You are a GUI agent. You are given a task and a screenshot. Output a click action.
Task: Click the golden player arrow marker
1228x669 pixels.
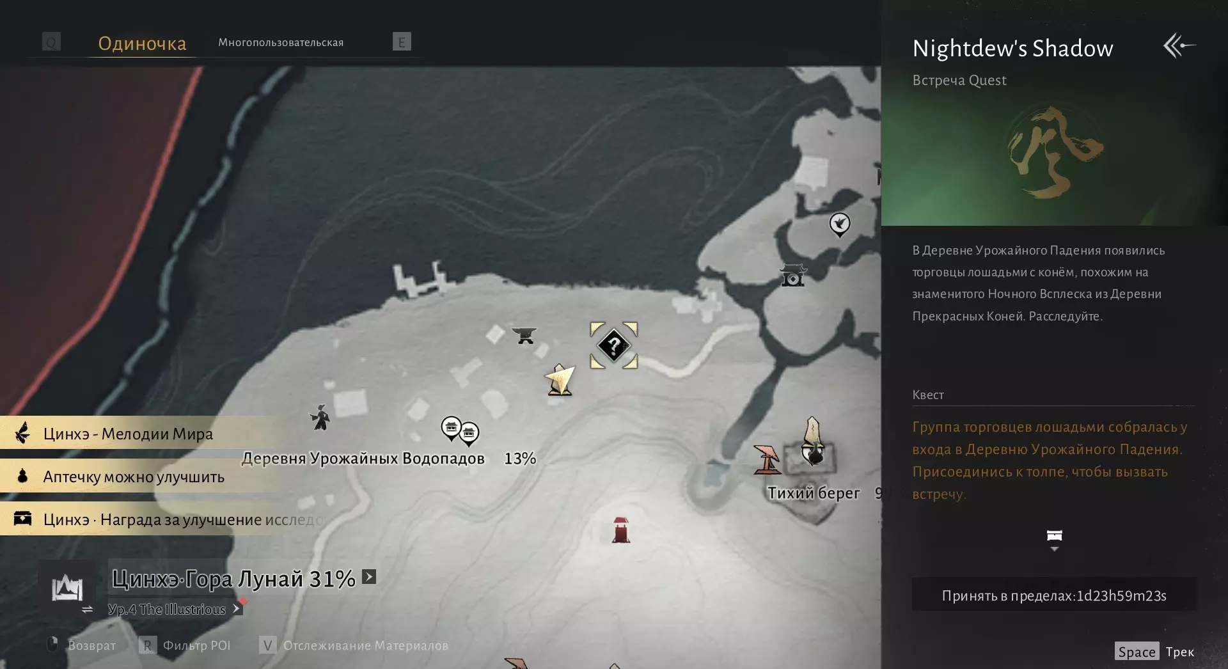tap(560, 381)
